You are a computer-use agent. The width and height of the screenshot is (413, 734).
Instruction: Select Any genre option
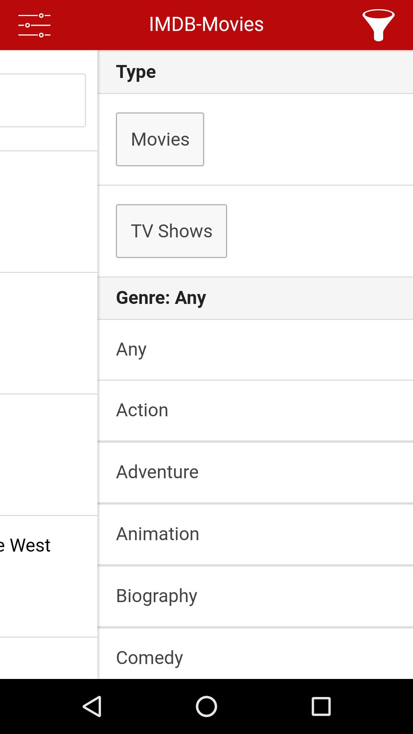click(x=255, y=350)
